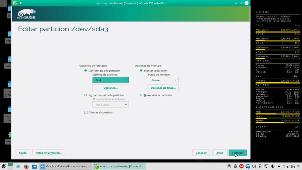
Task: Switch to Oracle VM VirtualBox Administrador task
Action: 65,166
